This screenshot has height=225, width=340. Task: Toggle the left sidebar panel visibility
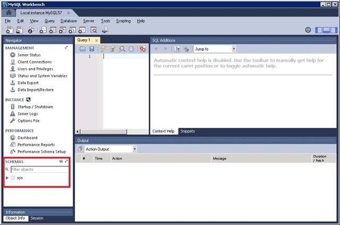[319, 30]
